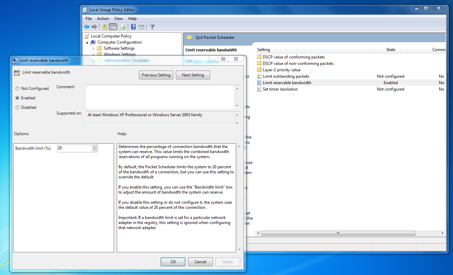Click the Cancel button
The height and width of the screenshot is (275, 453).
coord(200,262)
